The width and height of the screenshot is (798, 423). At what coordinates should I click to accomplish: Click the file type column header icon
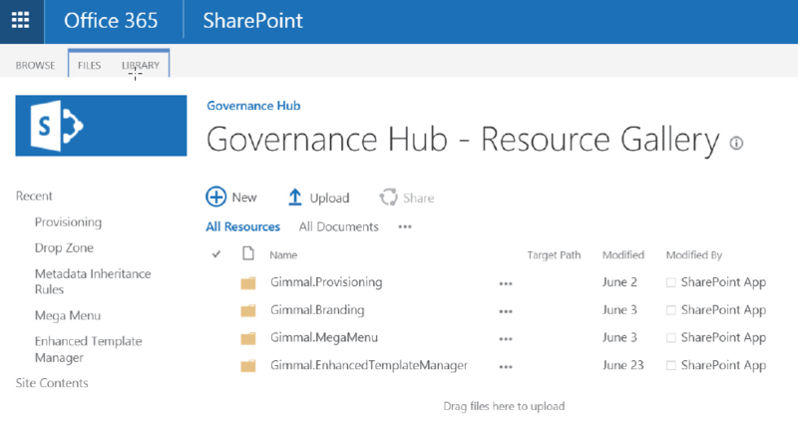click(248, 255)
